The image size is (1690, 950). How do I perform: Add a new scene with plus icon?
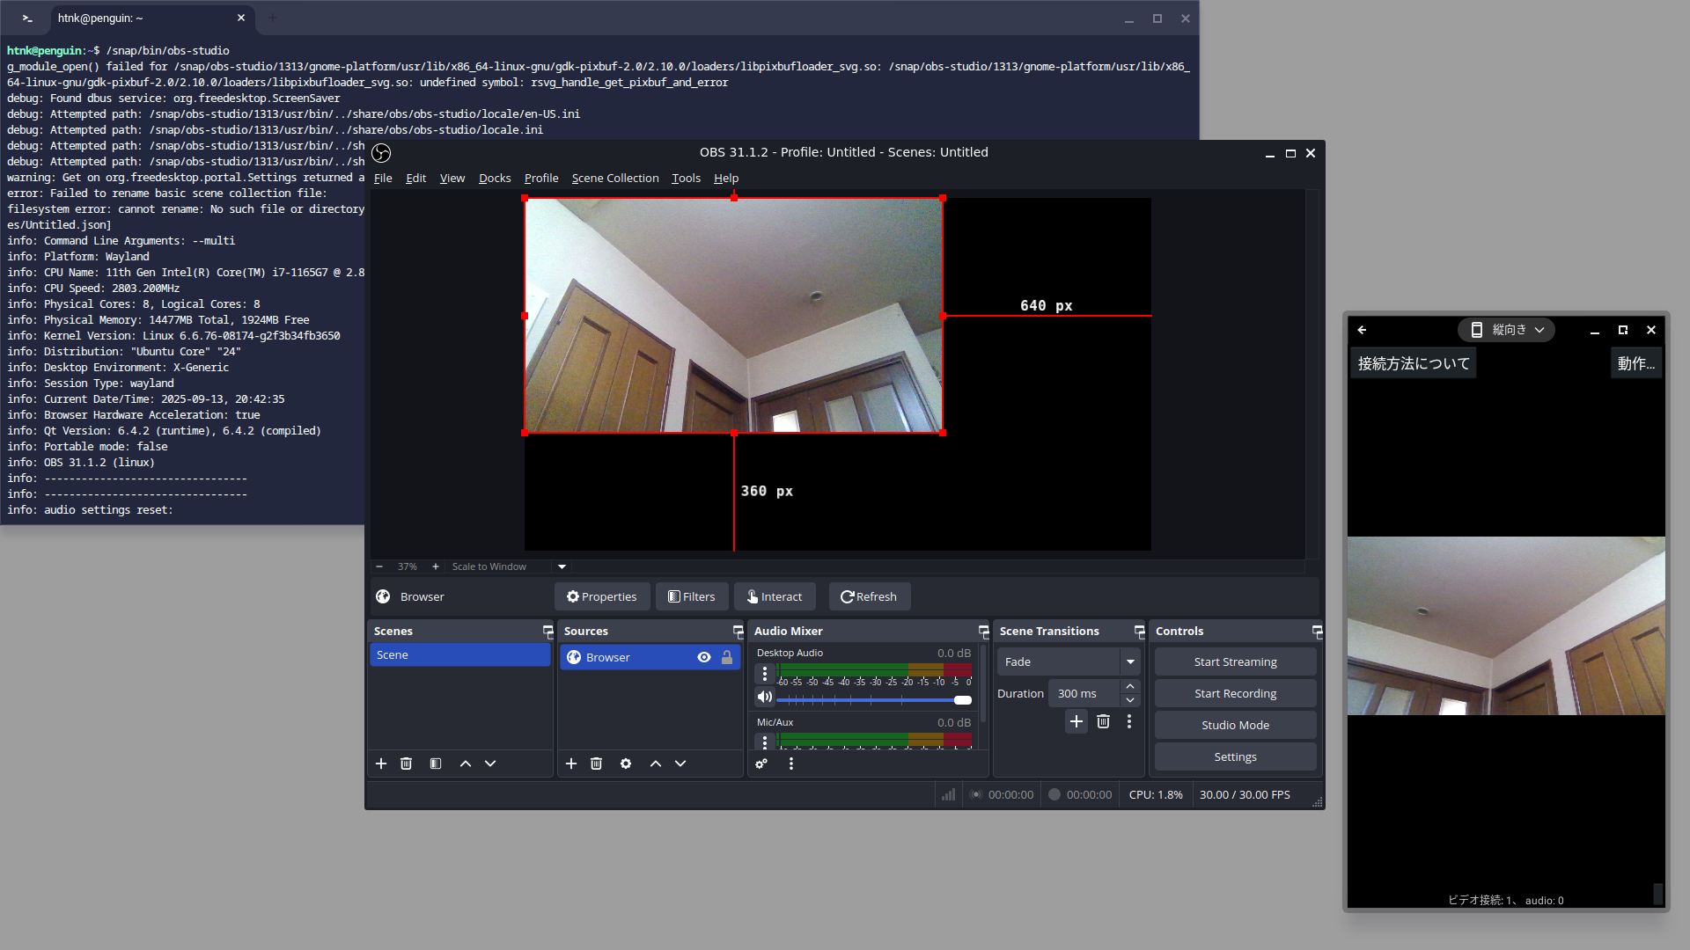point(381,764)
